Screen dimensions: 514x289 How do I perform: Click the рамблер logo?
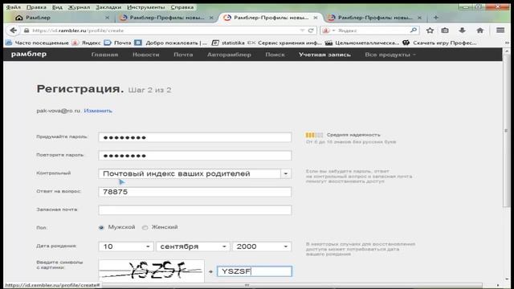pyautogui.click(x=29, y=55)
